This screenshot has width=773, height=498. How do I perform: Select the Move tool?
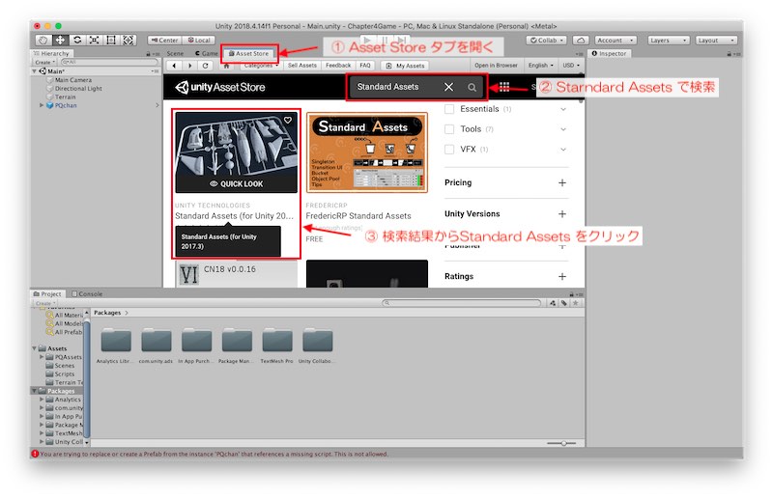pos(60,40)
